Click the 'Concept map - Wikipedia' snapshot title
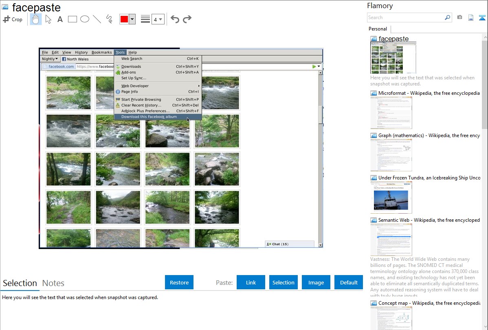 point(429,303)
